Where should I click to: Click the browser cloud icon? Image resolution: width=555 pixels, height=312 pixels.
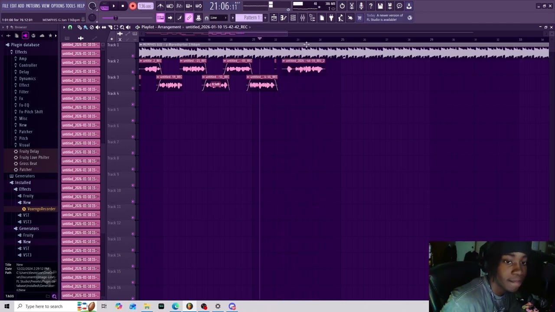(x=42, y=36)
